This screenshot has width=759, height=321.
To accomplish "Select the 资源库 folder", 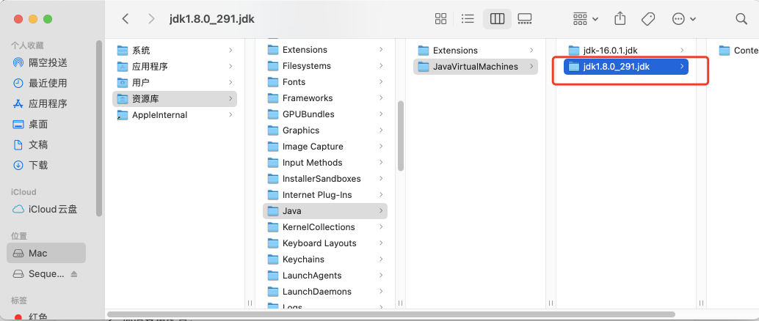I will (x=175, y=99).
